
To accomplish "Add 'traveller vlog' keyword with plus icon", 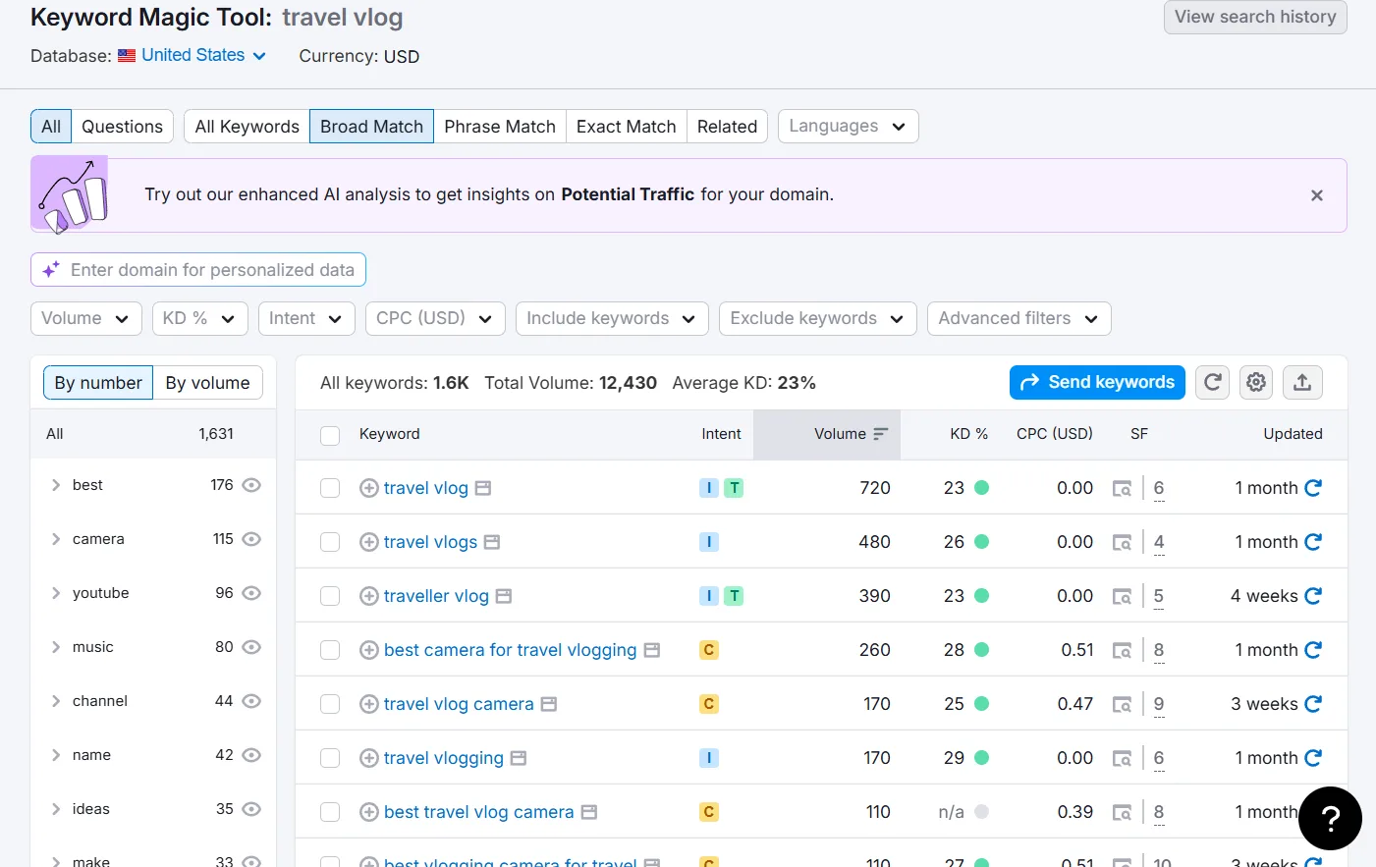I will 369,596.
